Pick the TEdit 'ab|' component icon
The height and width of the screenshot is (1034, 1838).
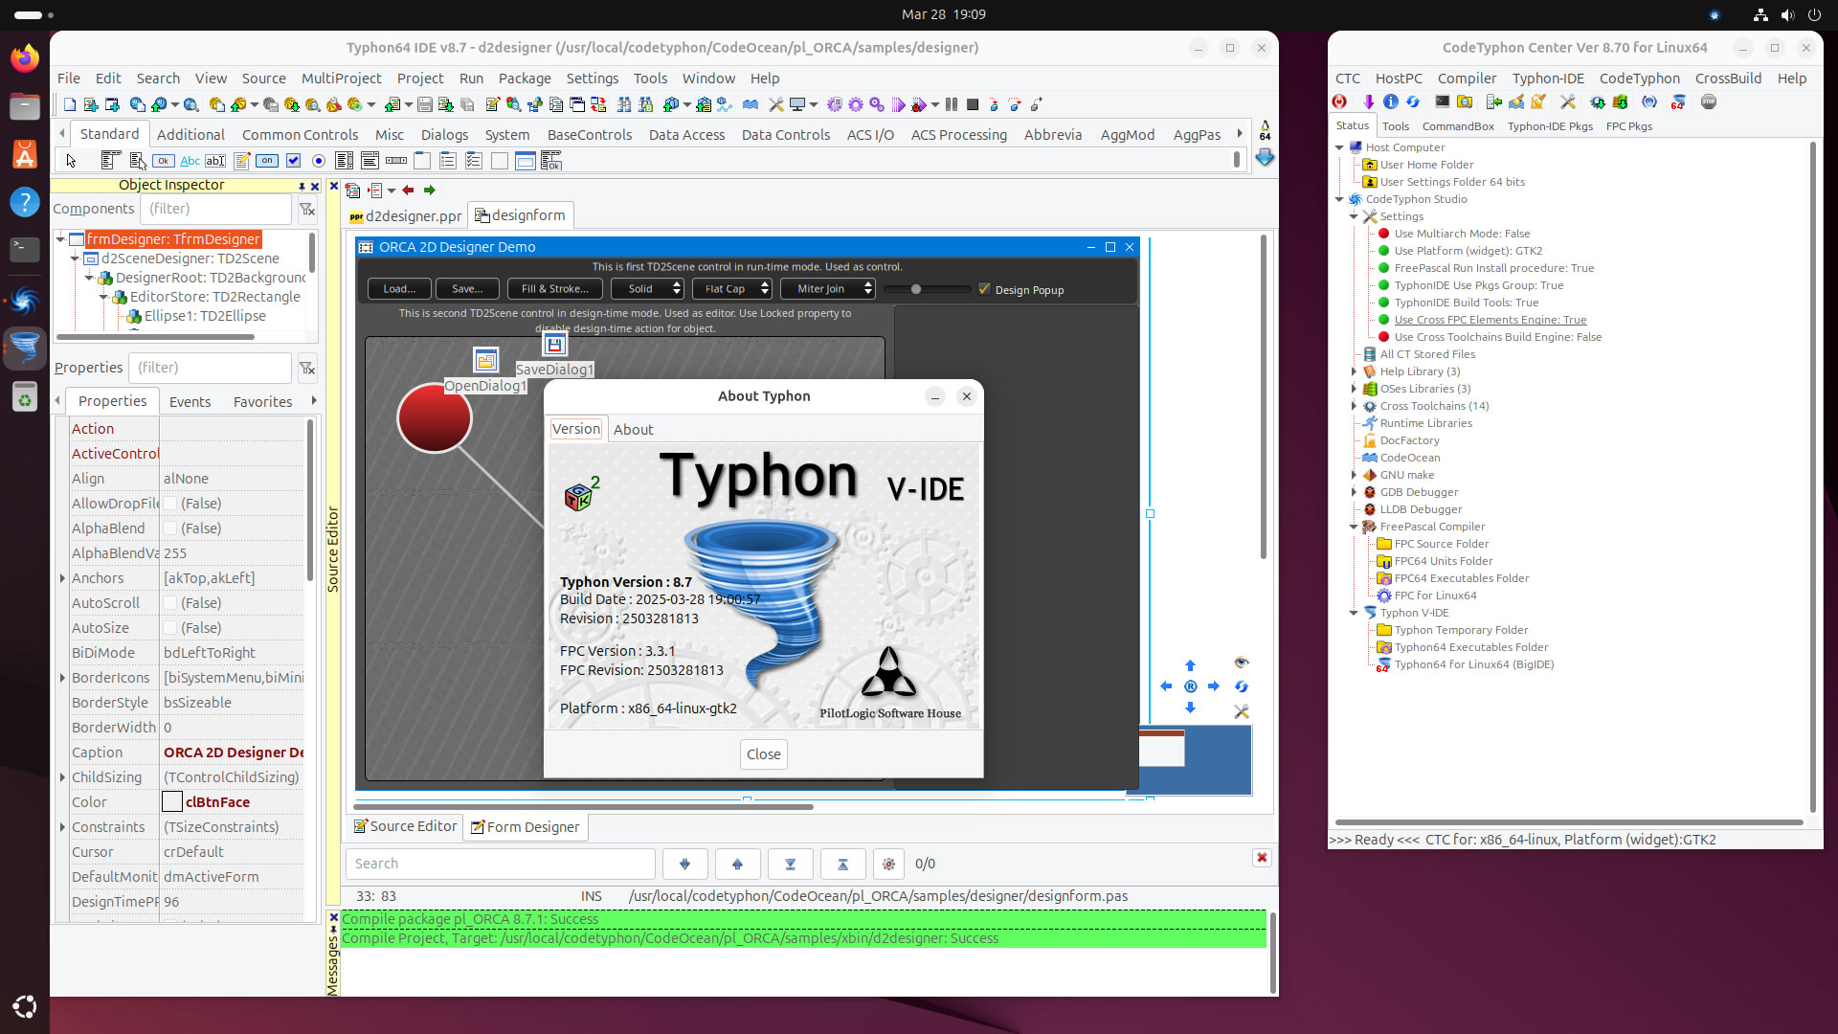pos(215,161)
